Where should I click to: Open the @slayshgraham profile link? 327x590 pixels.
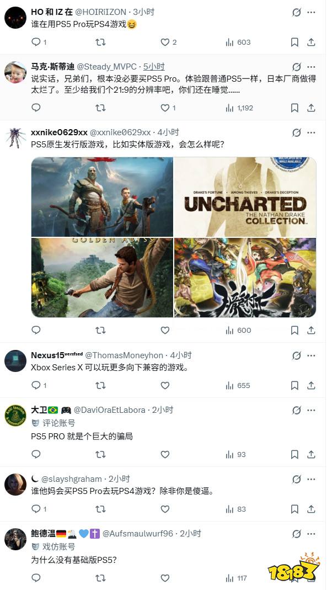coord(72,479)
